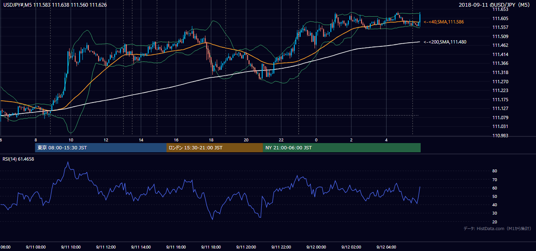Viewport: 536px width, 251px height.
Task: Click hour label 4 under price chart
Action: click(x=386, y=140)
